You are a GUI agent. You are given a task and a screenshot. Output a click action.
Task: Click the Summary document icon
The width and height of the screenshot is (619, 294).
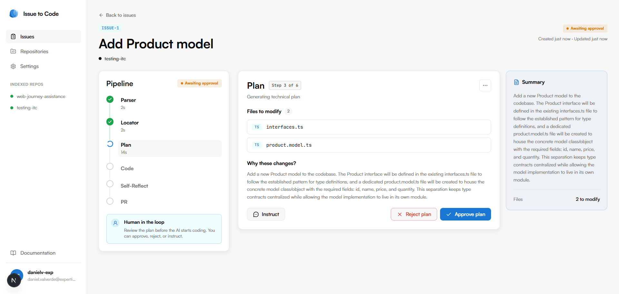click(516, 82)
